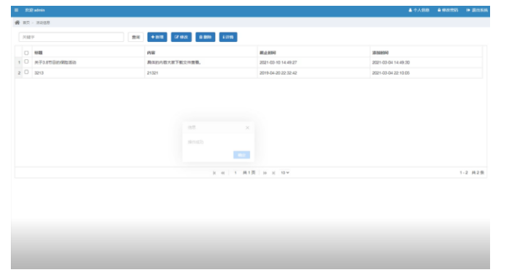Check the select-all header checkbox
Image resolution: width=514 pixels, height=275 pixels.
click(27, 53)
